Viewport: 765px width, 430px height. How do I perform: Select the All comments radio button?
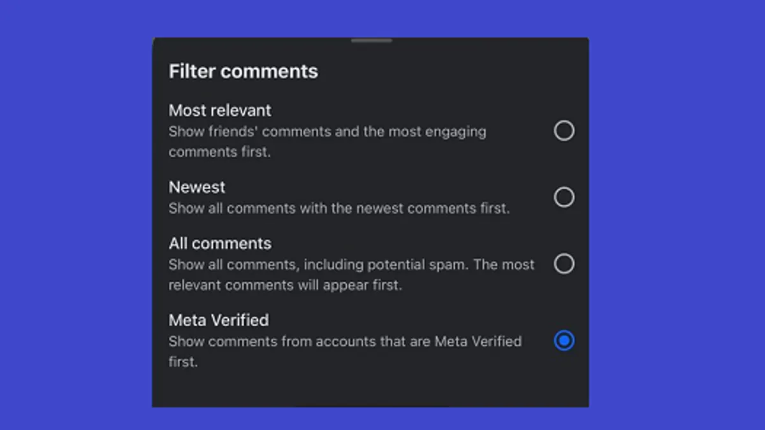coord(564,263)
